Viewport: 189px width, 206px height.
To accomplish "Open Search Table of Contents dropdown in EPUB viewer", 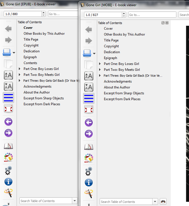I will pyautogui.click(x=75, y=201).
